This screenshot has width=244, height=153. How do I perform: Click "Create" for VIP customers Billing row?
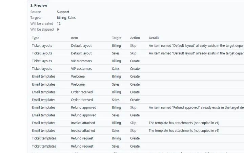coord(135,61)
